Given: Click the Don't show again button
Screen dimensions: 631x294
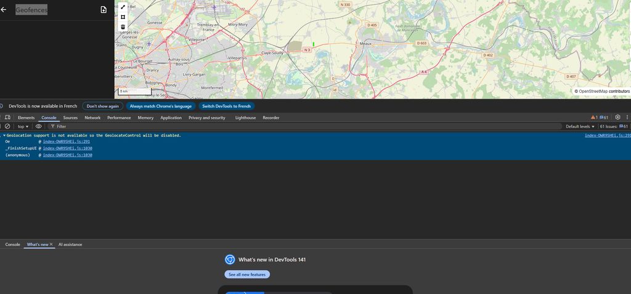Looking at the screenshot, I should coord(102,106).
